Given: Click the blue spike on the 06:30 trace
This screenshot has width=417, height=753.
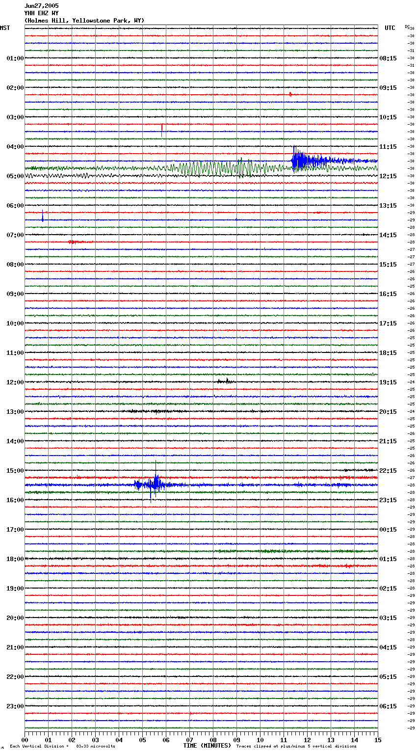Looking at the screenshot, I should 43,216.
